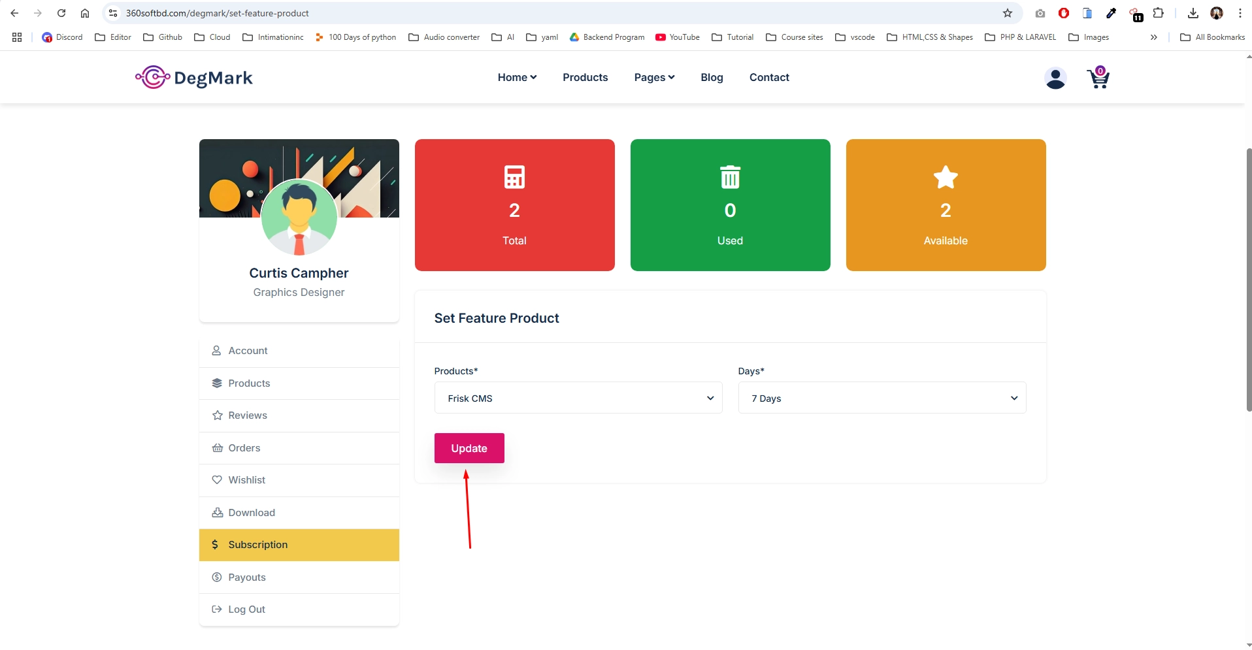Open the All Bookmarks folder
This screenshot has height=650, width=1252.
point(1213,37)
